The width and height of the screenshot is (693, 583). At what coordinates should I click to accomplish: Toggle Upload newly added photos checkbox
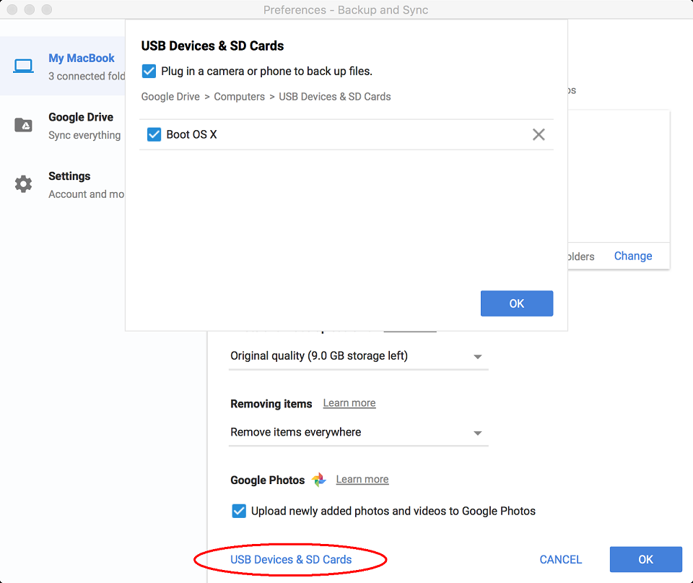[239, 511]
